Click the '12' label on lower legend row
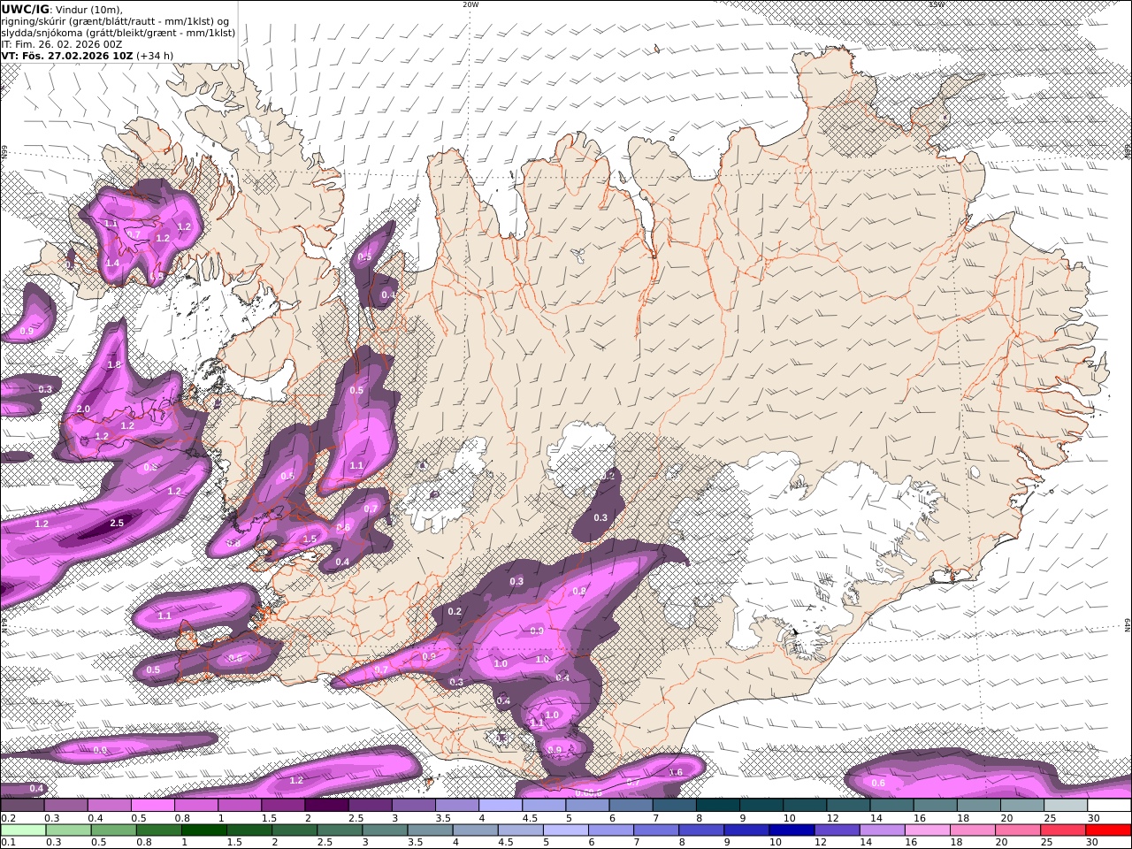Screen dimensions: 1132x849 tap(820, 843)
